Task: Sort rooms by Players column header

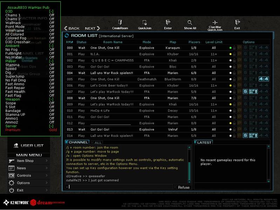Action: (194, 42)
